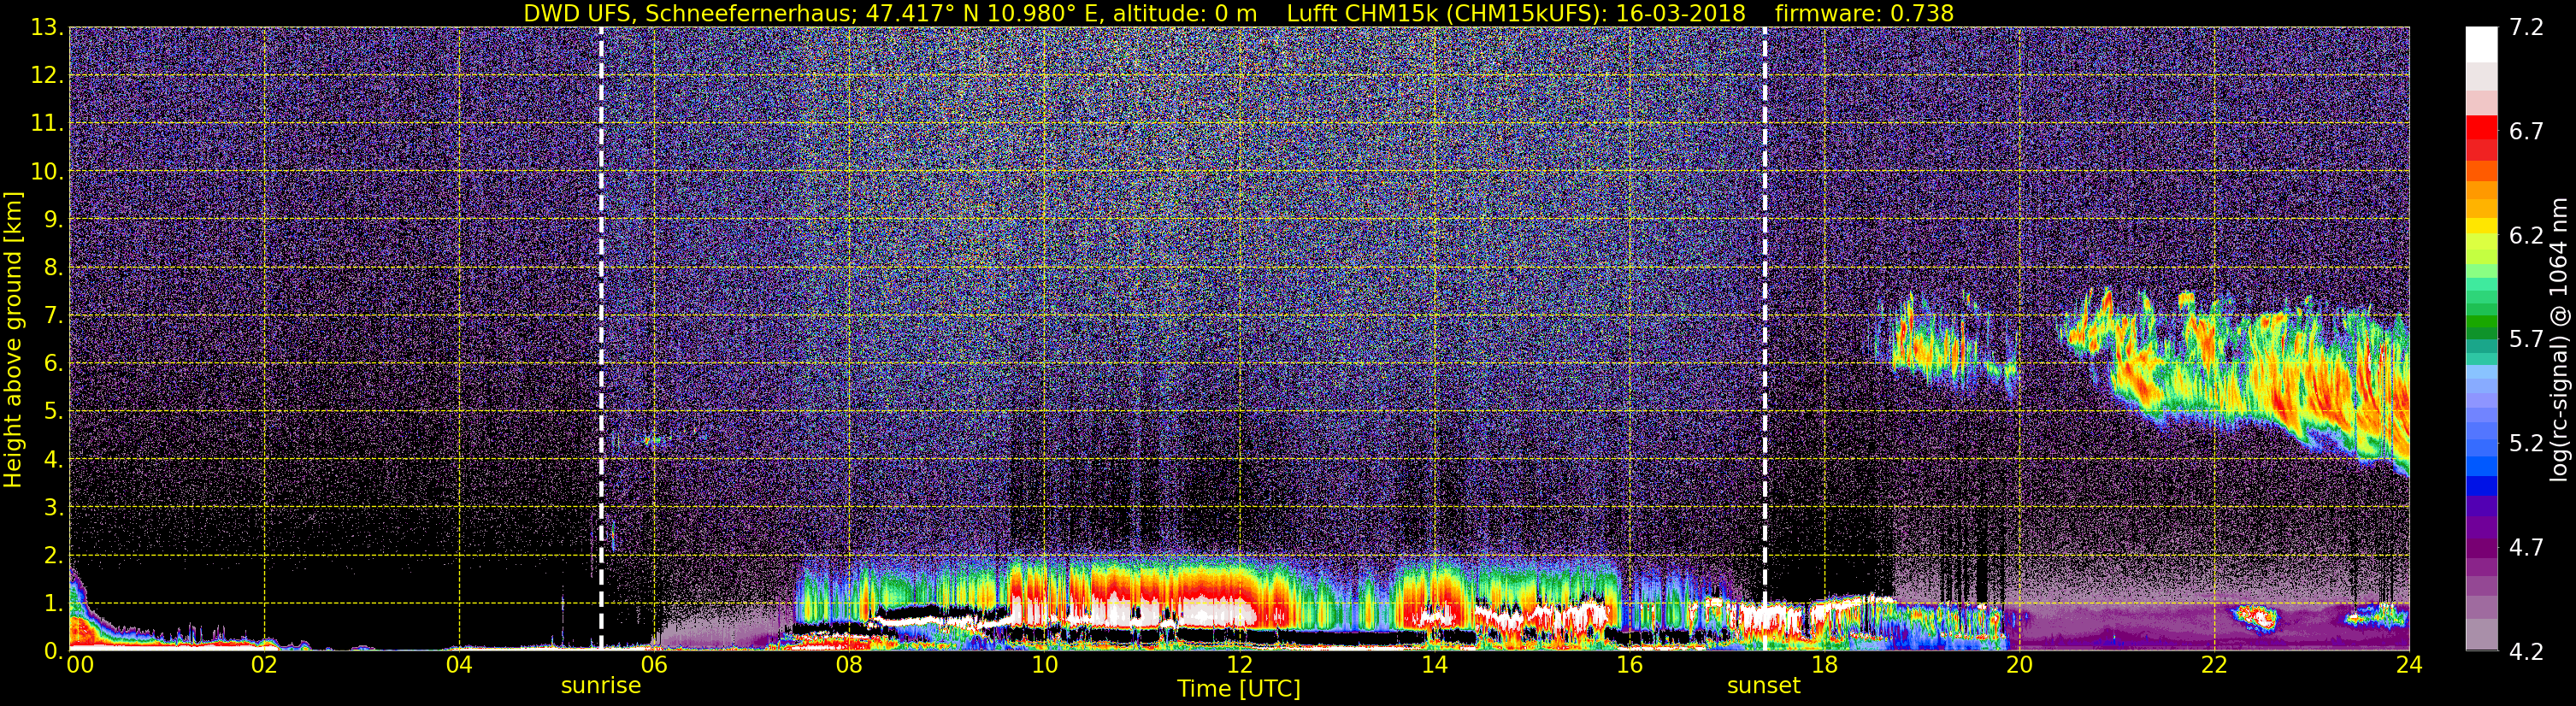Click the 'DWD UFS, Schneefernerhaus' title text
2576x706 pixels.
coord(688,13)
